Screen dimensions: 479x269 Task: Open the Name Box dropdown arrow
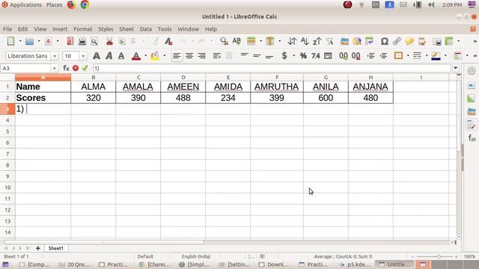(x=54, y=68)
